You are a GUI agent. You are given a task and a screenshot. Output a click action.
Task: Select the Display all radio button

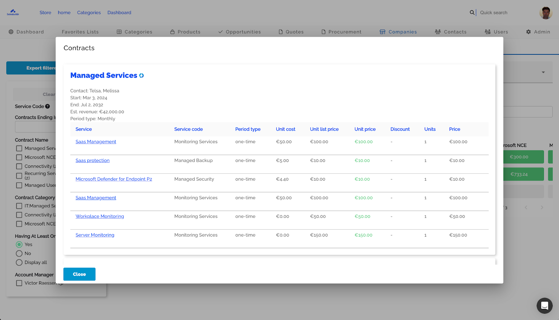coord(19,262)
